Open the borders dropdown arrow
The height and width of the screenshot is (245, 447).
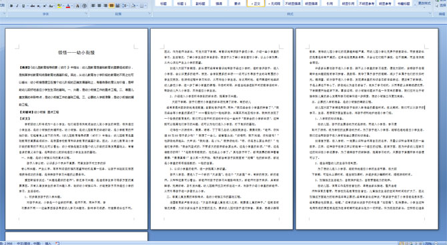point(145,6)
